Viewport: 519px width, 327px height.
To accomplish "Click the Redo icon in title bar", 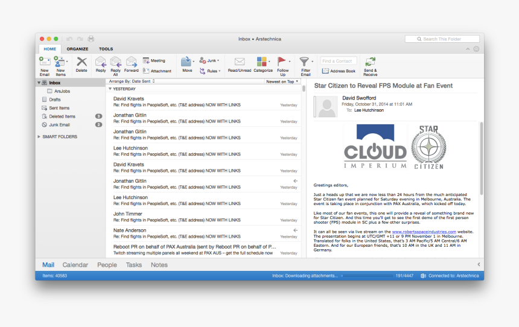I will 80,39.
